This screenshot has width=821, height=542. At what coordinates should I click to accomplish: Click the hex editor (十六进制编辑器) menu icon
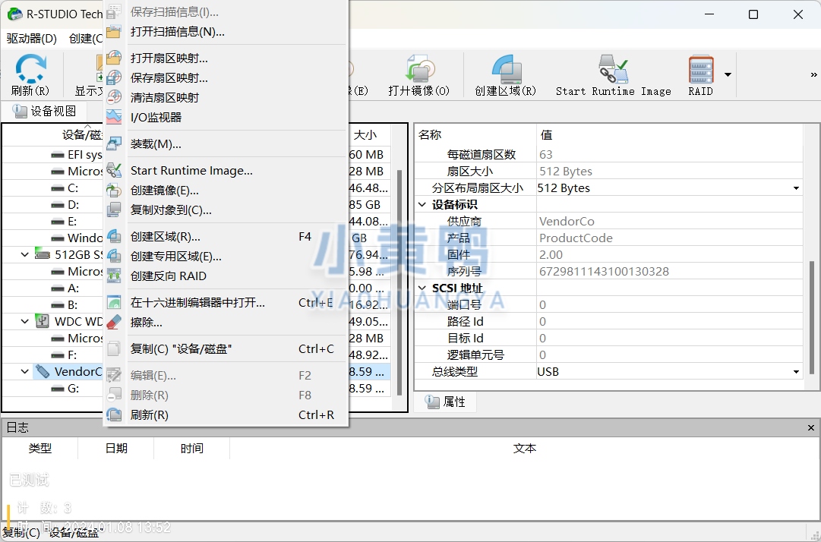point(114,302)
